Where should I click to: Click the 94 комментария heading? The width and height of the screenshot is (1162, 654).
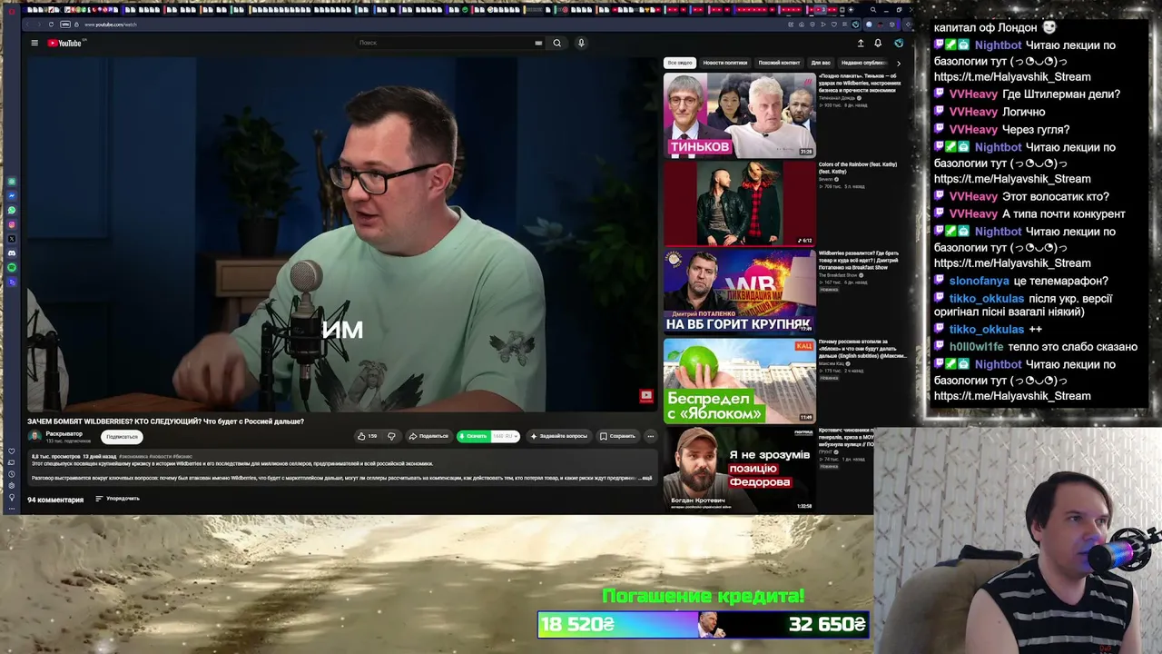(55, 500)
